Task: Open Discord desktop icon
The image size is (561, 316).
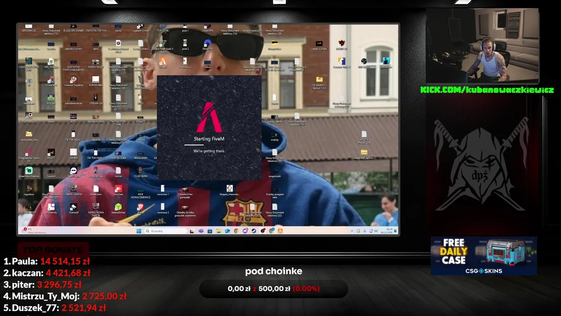Action: (x=140, y=136)
